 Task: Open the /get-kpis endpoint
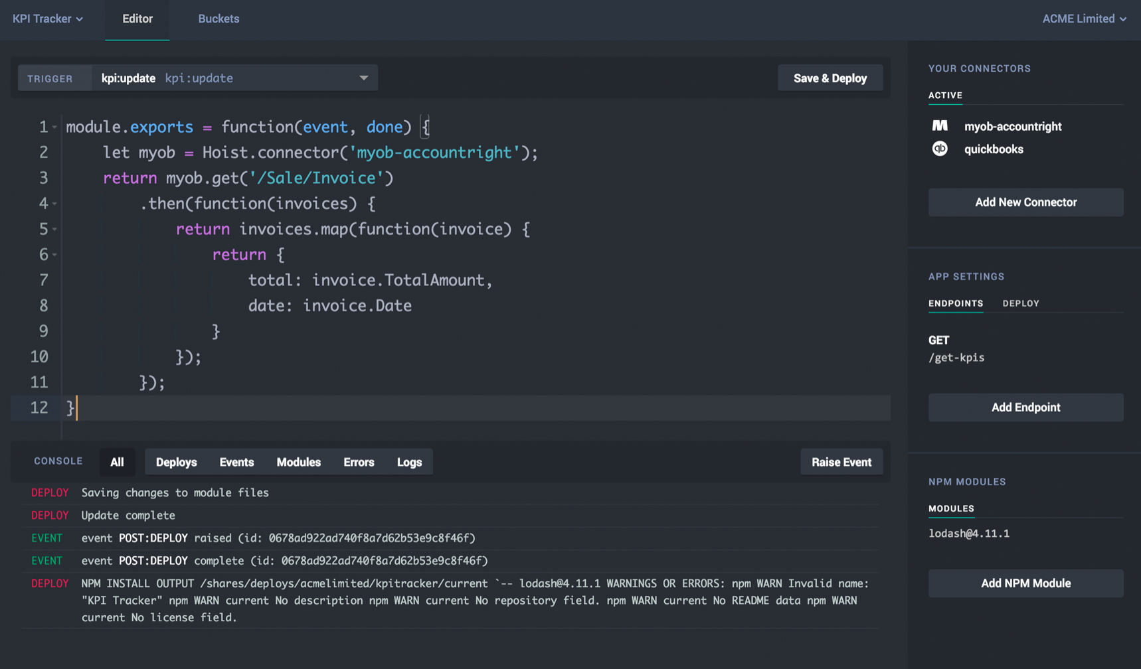click(956, 357)
